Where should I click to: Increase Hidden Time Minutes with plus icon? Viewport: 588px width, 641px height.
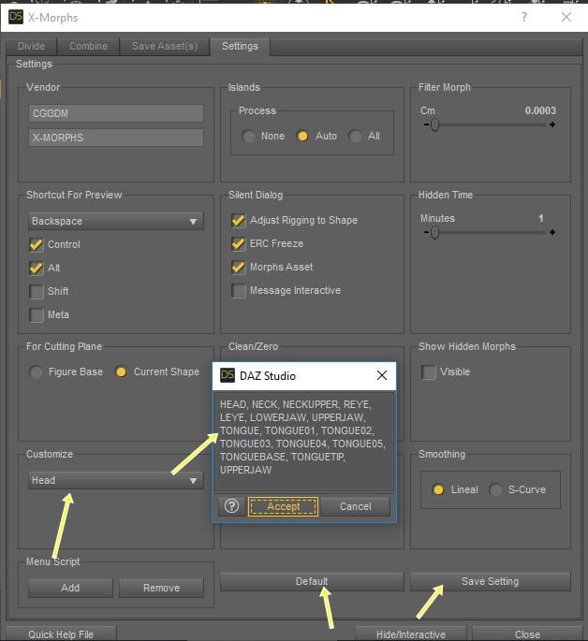pyautogui.click(x=552, y=232)
